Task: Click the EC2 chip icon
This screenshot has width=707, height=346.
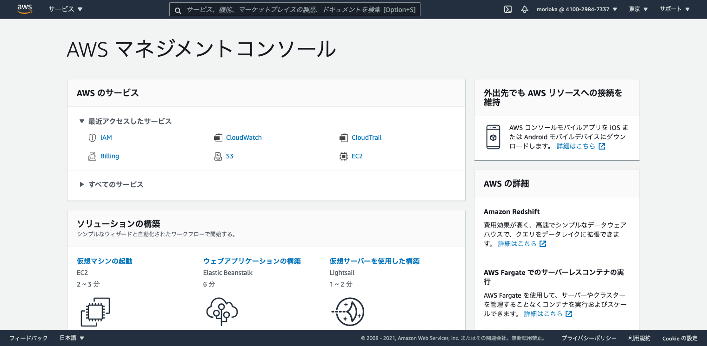Action: pos(344,157)
